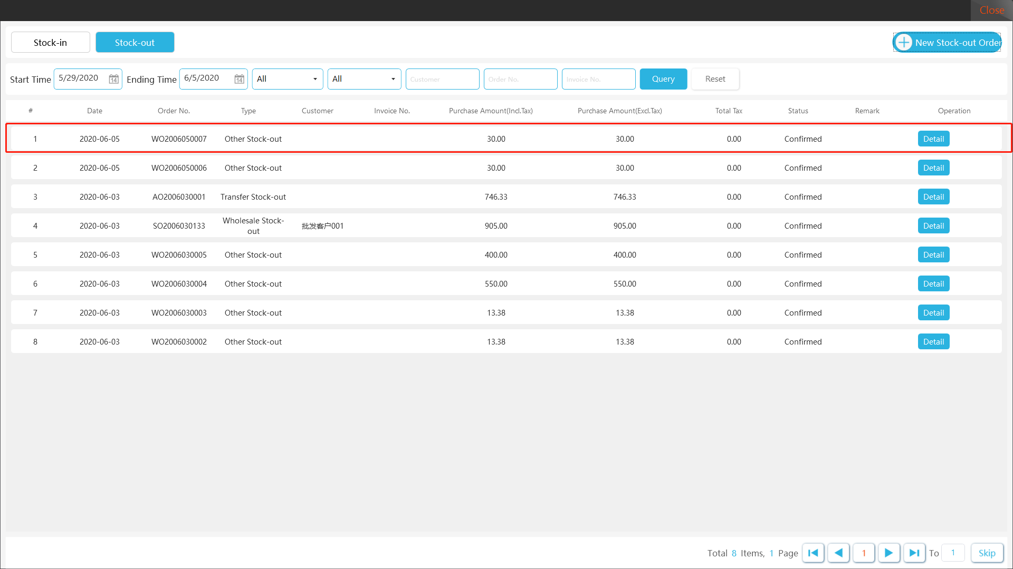1013x569 pixels.
Task: Select the Stock-out tab
Action: click(135, 42)
